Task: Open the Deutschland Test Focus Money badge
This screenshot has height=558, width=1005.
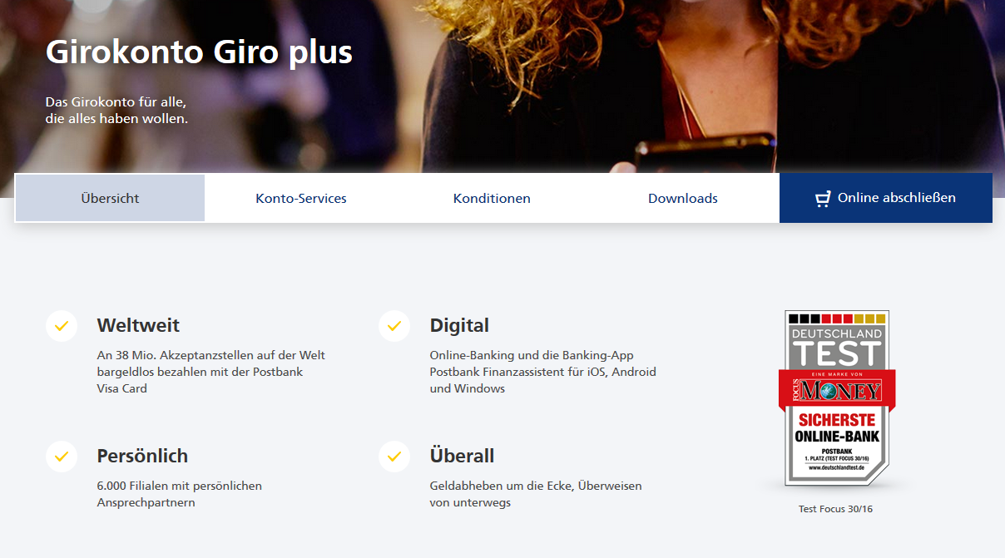Action: [x=837, y=399]
